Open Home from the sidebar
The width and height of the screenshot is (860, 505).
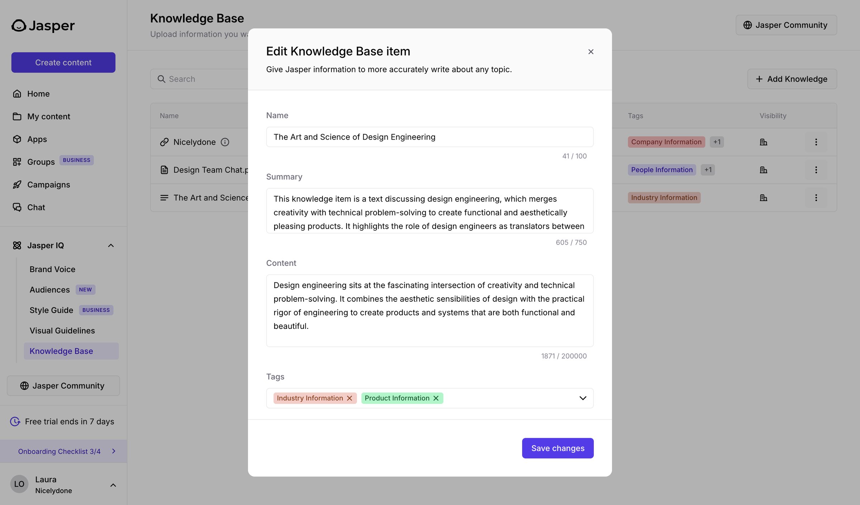[38, 93]
